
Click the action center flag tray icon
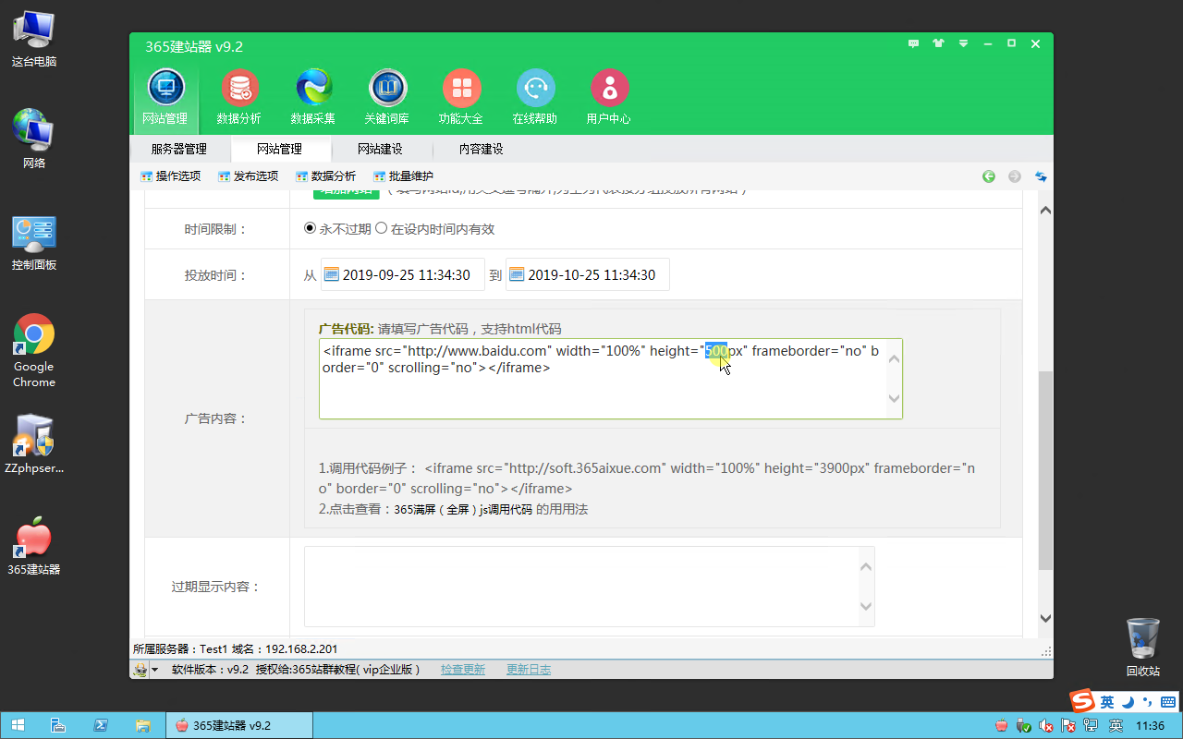coord(1070,726)
